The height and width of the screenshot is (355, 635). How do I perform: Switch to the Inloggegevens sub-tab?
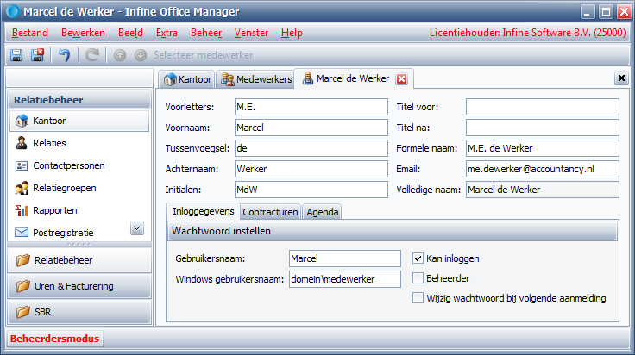(x=203, y=211)
